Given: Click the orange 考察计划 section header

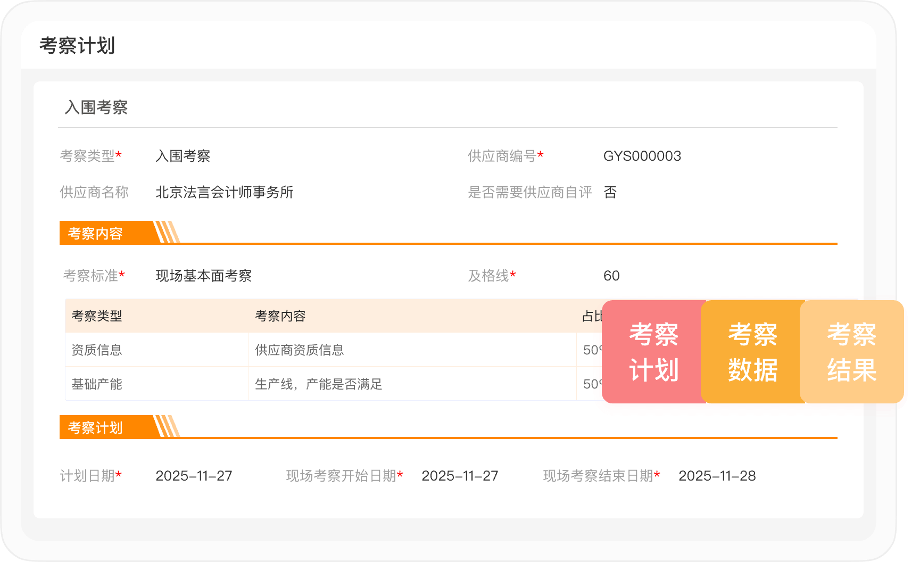Looking at the screenshot, I should click(x=96, y=428).
